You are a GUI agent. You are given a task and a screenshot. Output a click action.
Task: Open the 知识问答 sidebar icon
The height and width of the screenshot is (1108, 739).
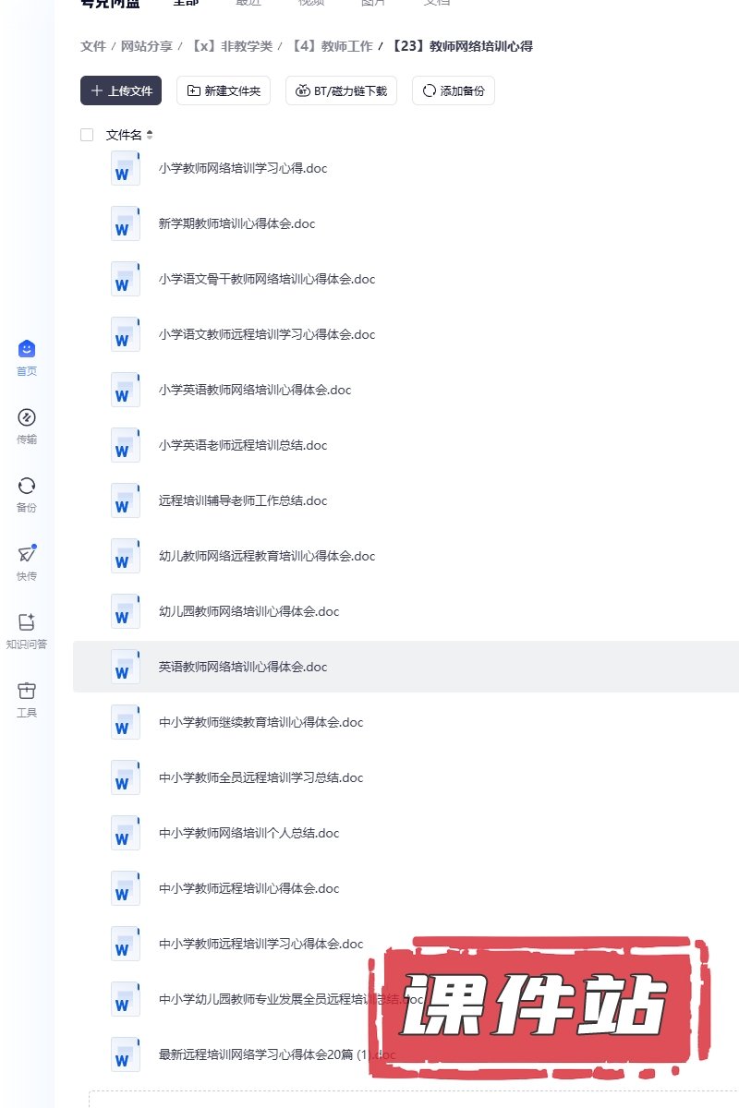pos(27,622)
